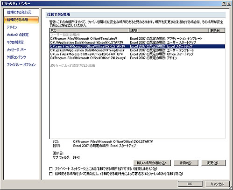Check the disable all trusted locations option
Viewport: 233px width, 190px height.
[x=51, y=174]
